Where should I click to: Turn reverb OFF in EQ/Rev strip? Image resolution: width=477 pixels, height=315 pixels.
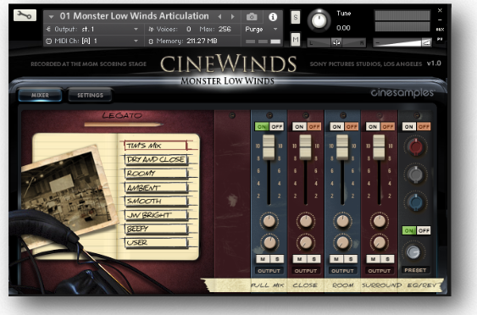point(424,230)
